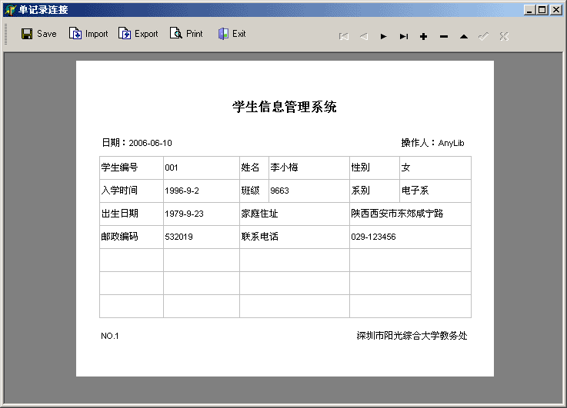Maximize the 单记录连接 window

(x=542, y=10)
